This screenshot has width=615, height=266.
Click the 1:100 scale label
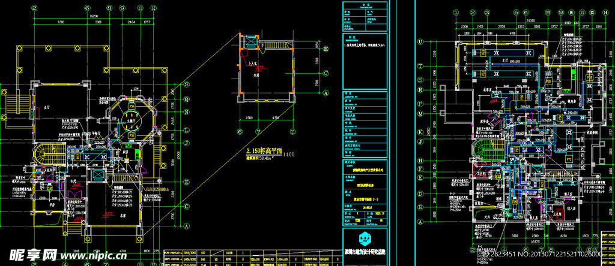(x=289, y=156)
